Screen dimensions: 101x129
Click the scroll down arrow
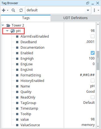pyautogui.click(x=98, y=126)
